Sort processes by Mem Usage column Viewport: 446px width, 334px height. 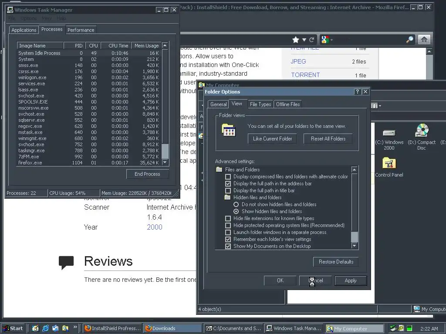pos(146,45)
